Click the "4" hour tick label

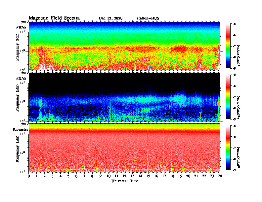(x=61, y=176)
